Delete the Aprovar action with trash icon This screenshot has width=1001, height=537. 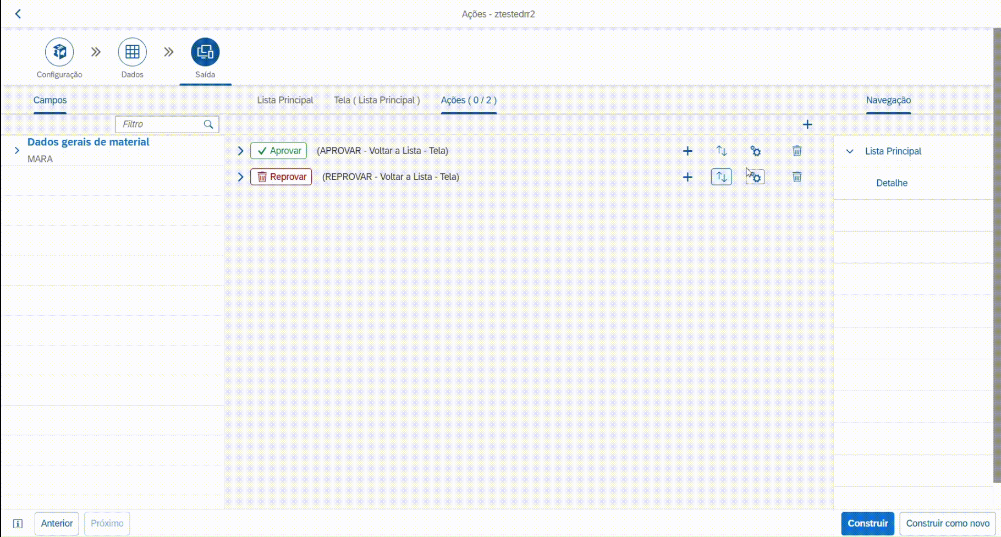tap(797, 151)
